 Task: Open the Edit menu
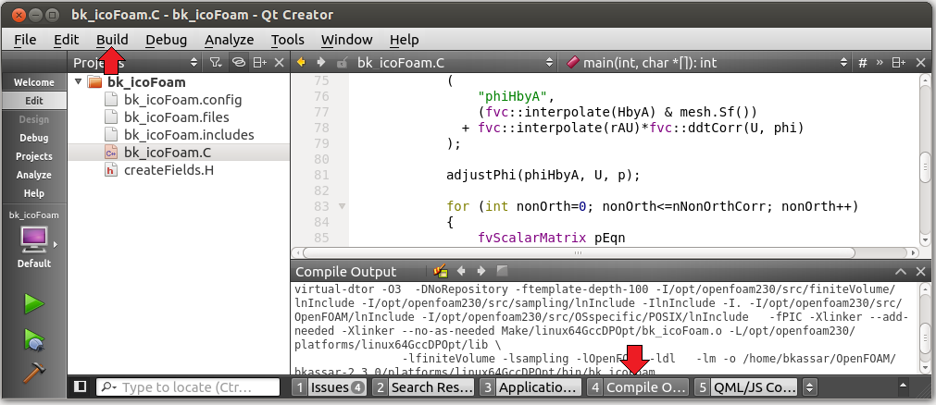click(x=67, y=40)
